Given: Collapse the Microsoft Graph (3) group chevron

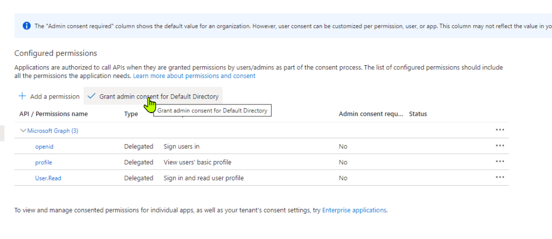Looking at the screenshot, I should pos(23,130).
